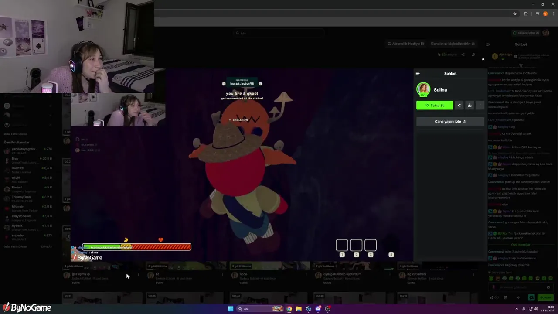The height and width of the screenshot is (314, 558).
Task: Open recommended channel Eray
Action: point(28,160)
